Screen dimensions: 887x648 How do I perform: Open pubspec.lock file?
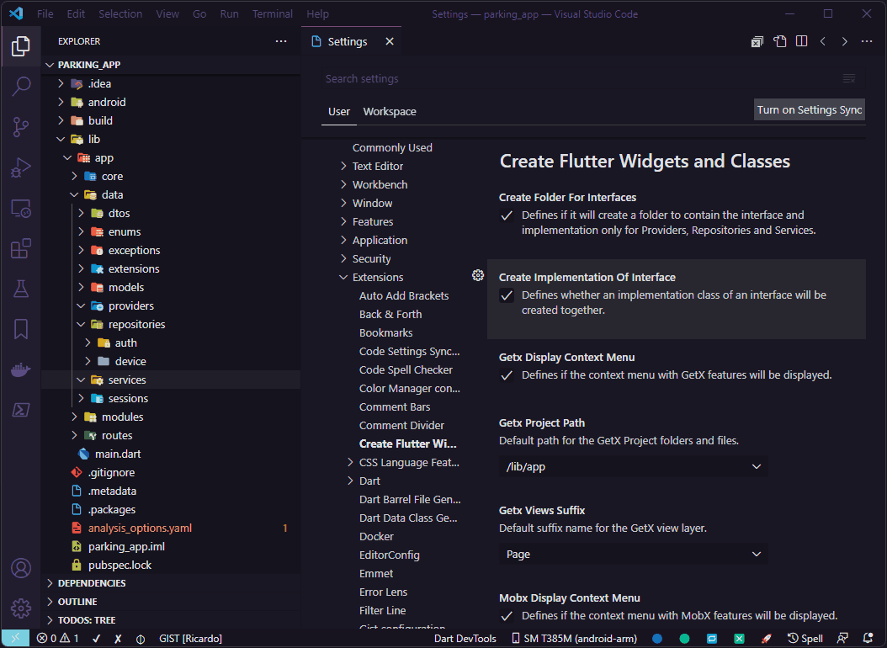(x=120, y=565)
